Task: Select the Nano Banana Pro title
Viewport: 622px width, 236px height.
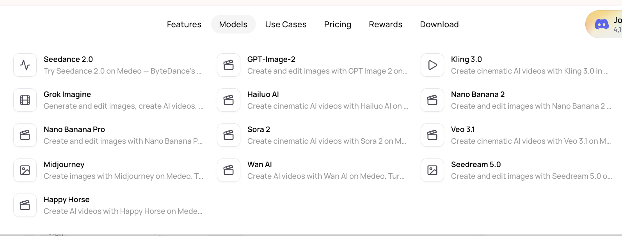Action: pyautogui.click(x=74, y=129)
